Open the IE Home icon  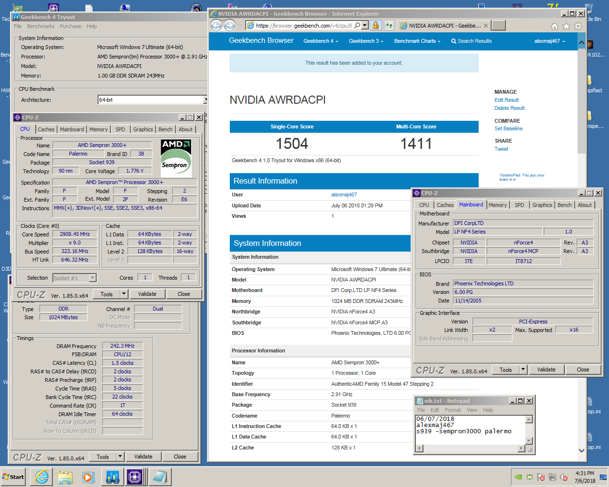tap(555, 26)
